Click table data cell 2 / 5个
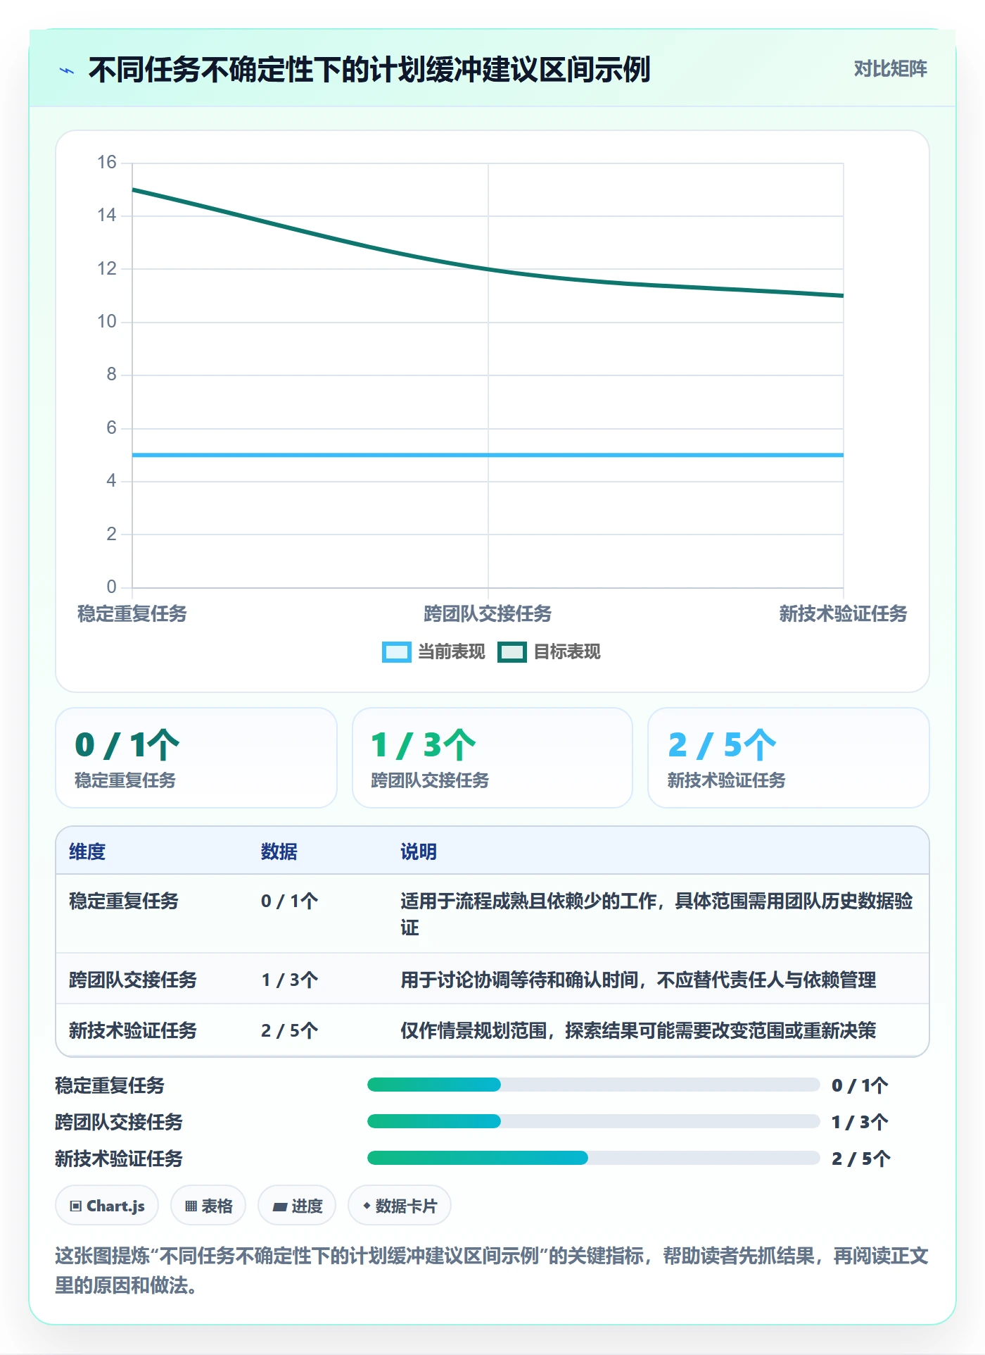Viewport: 985px width, 1355px height. coord(290,1030)
